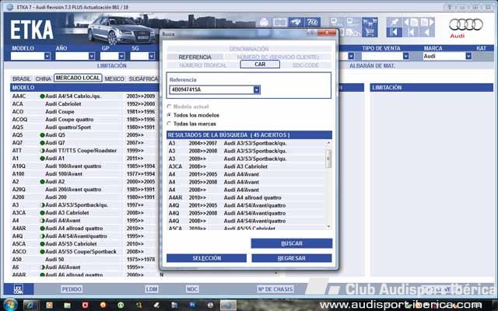Click the greyed skip-back arrow icon
Image resolution: width=498 pixels, height=311 pixels.
(411, 32)
